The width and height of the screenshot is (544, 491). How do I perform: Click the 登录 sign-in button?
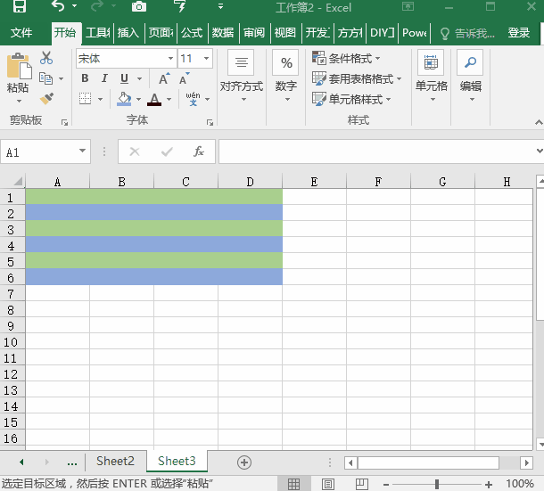(519, 33)
